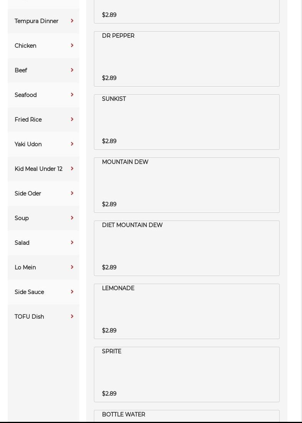Expand the Soup category arrow
This screenshot has width=302, height=423.
point(72,218)
